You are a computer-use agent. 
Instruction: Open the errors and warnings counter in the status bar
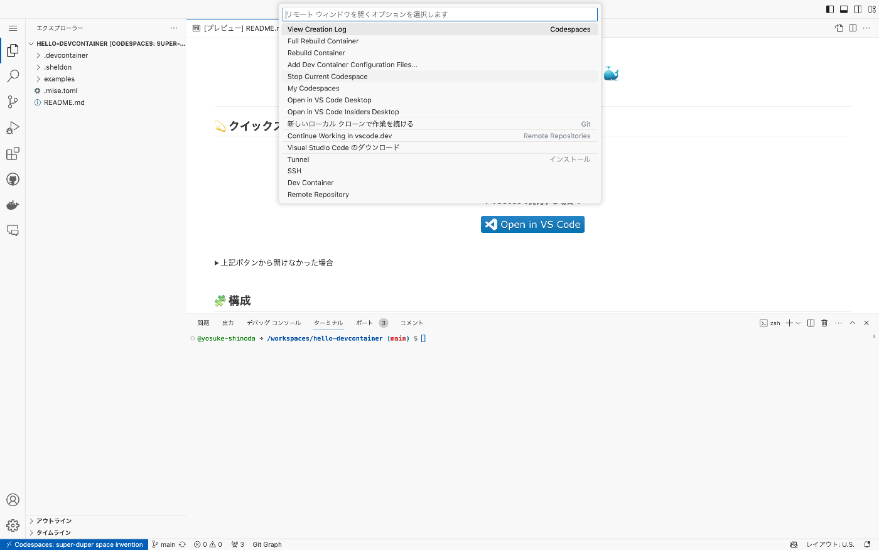(208, 544)
